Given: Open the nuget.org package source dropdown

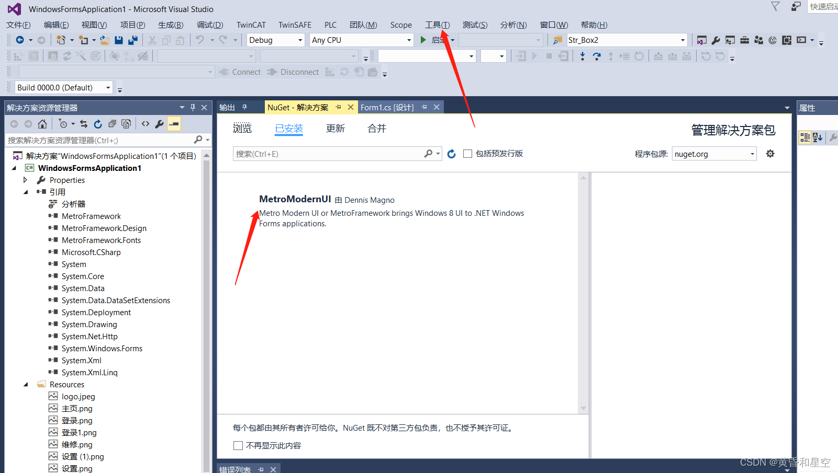Looking at the screenshot, I should [752, 154].
